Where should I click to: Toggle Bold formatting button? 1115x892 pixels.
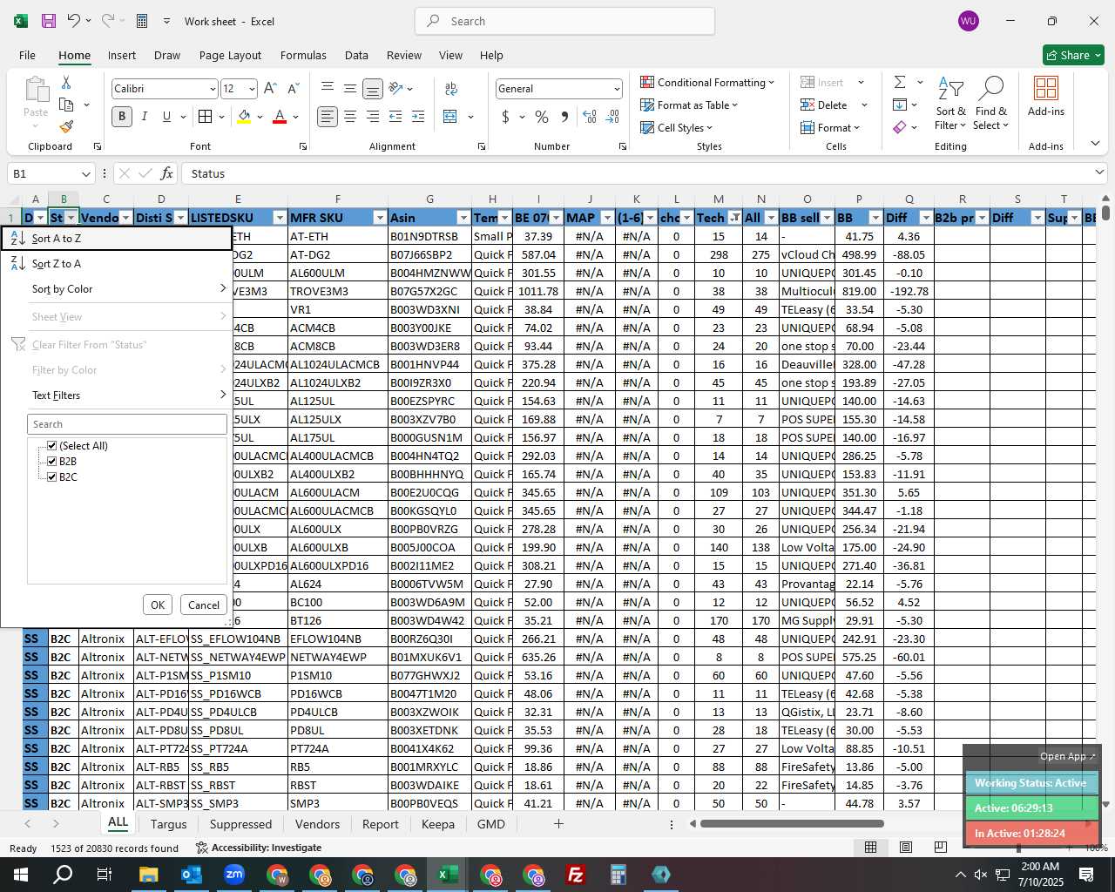(122, 117)
